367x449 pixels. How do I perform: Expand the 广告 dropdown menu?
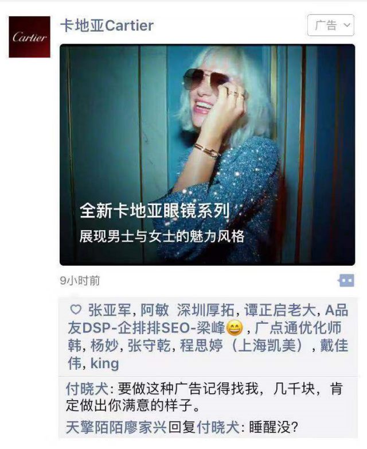point(331,25)
